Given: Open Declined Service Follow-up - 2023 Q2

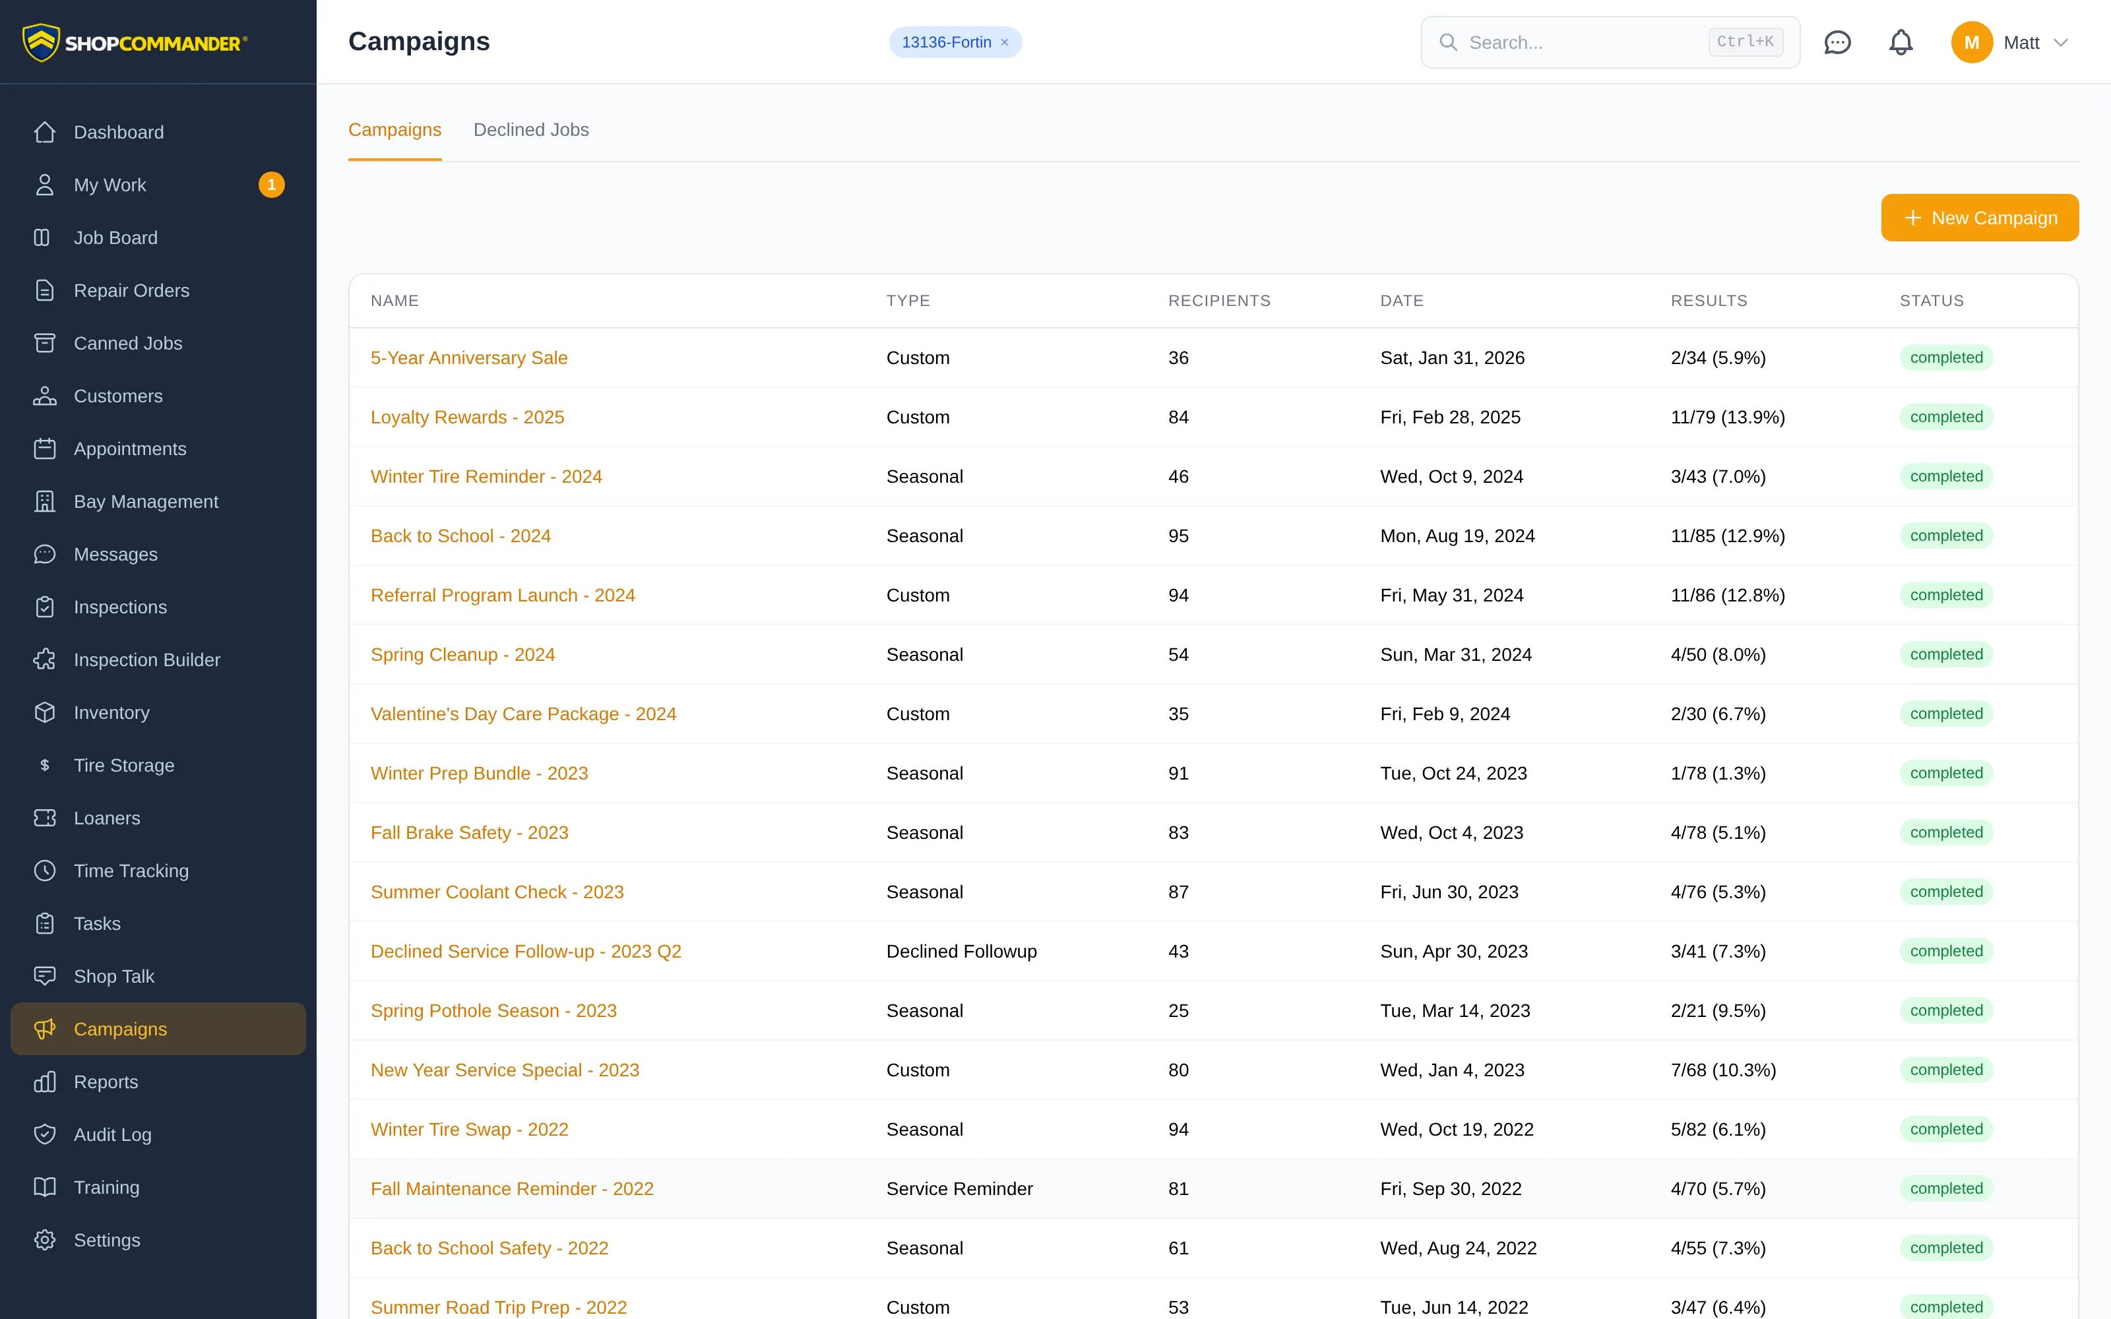Looking at the screenshot, I should [526, 951].
